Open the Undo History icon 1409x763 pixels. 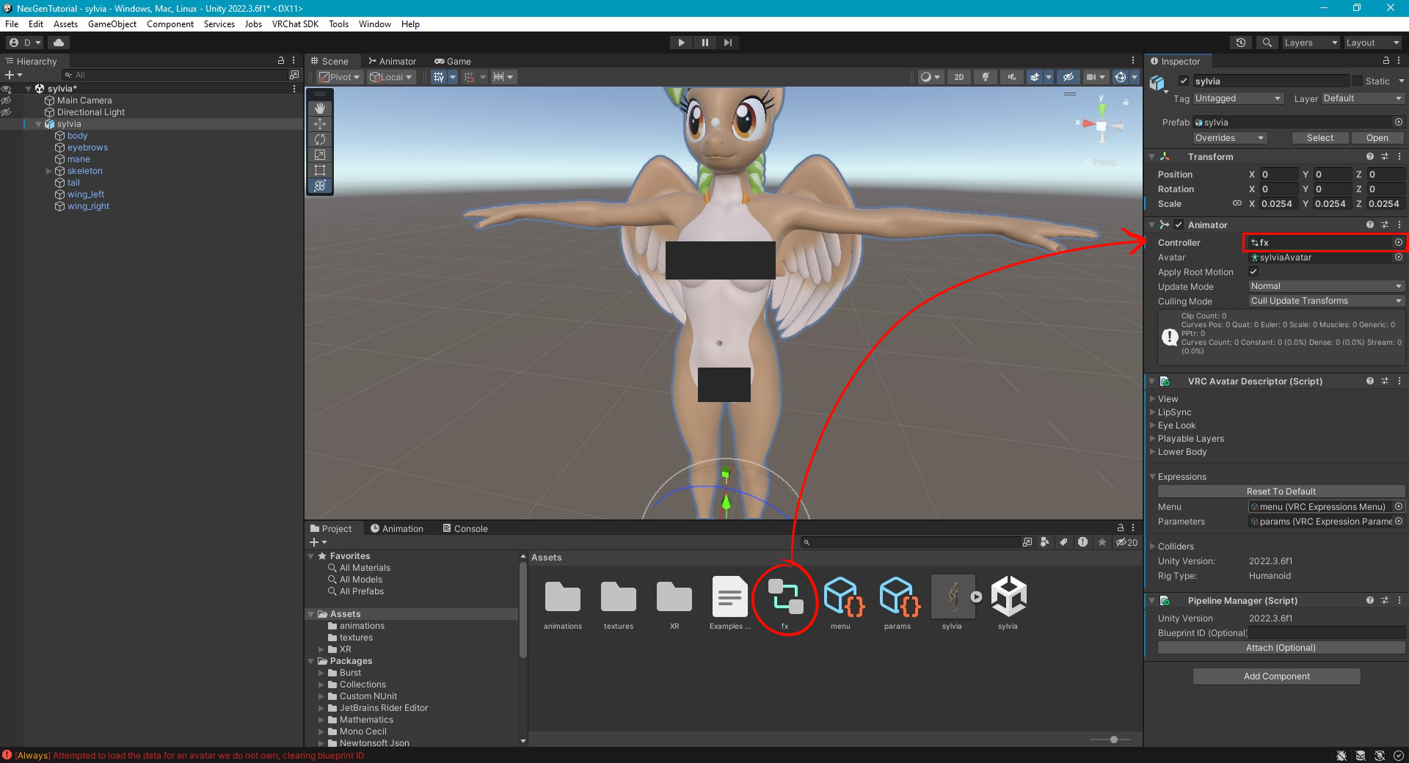(x=1240, y=43)
